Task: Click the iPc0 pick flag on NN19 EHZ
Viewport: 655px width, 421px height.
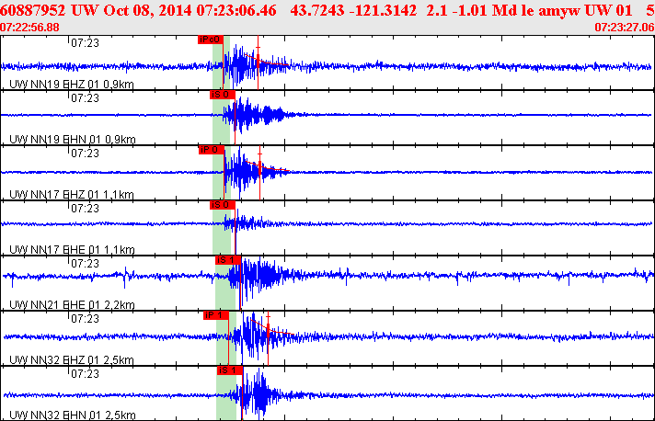Action: pyautogui.click(x=210, y=40)
